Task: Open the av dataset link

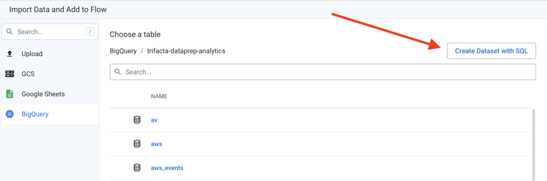Action: 154,120
